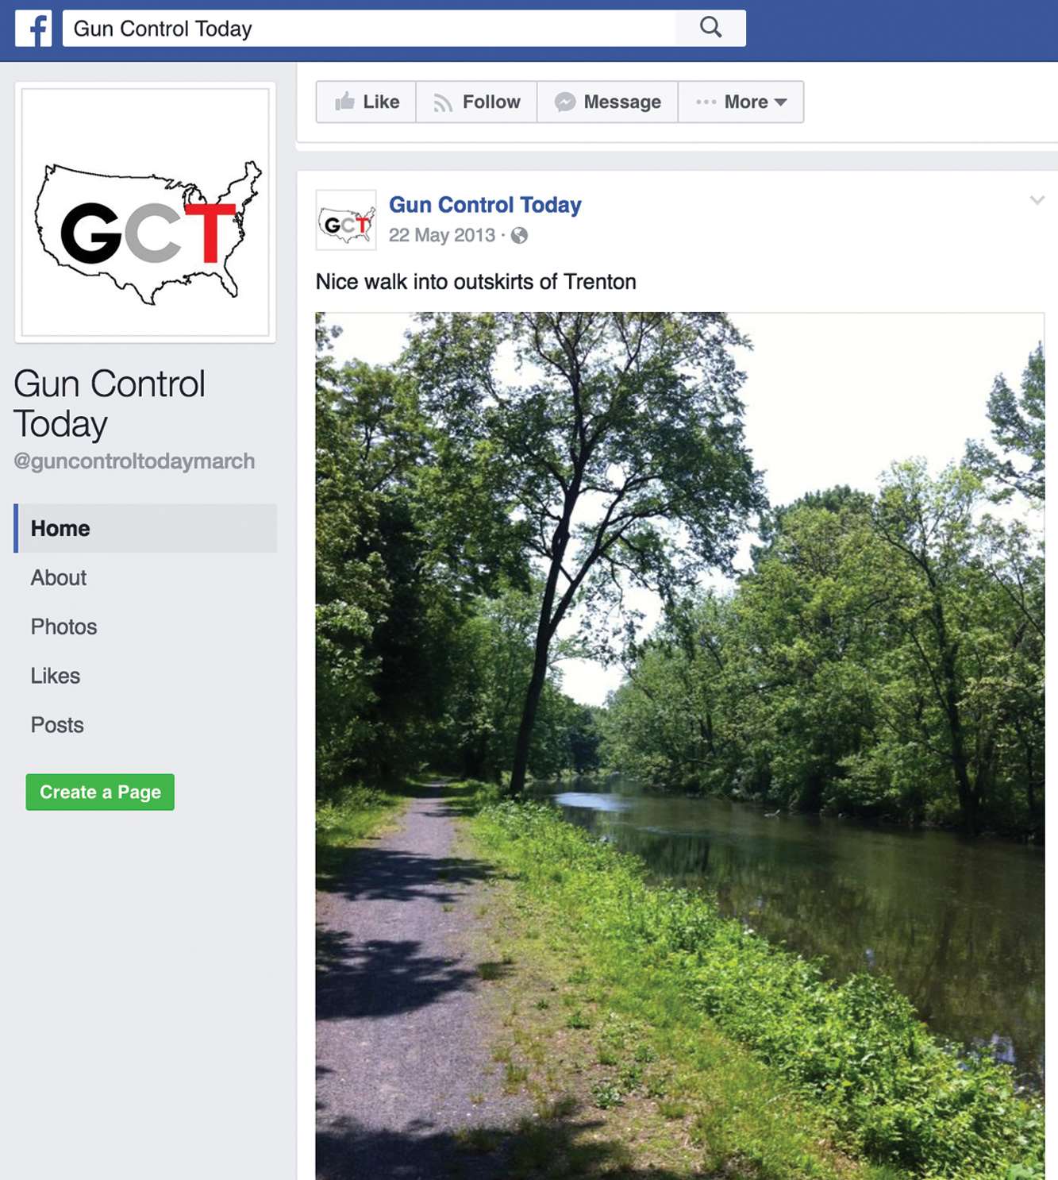Viewport: 1058px width, 1180px height.
Task: Click the 22 May 2013 timestamp link
Action: coord(441,235)
